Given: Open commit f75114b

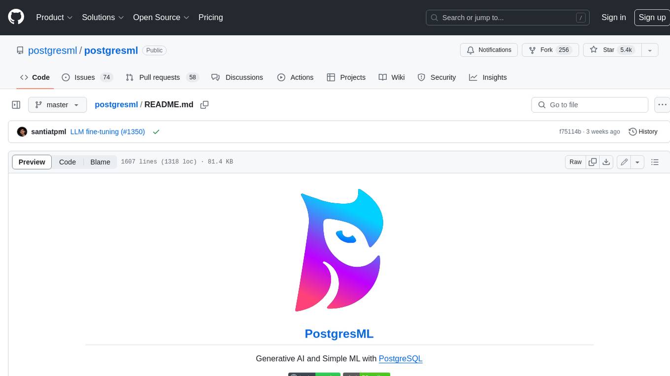Looking at the screenshot, I should click(570, 132).
